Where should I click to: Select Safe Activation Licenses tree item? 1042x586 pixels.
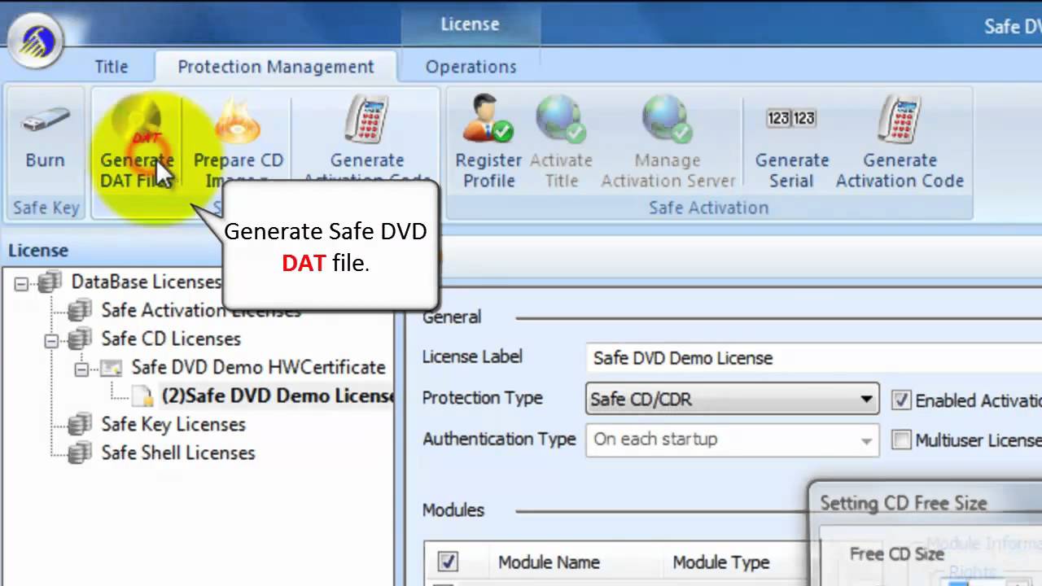click(x=201, y=310)
